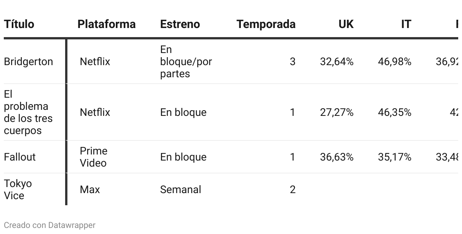Click the Tokyo Vice title cell

(x=18, y=190)
